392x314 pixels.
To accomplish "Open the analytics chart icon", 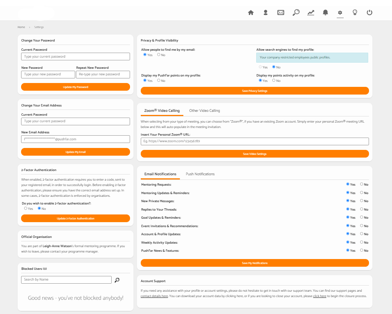I will pyautogui.click(x=311, y=13).
